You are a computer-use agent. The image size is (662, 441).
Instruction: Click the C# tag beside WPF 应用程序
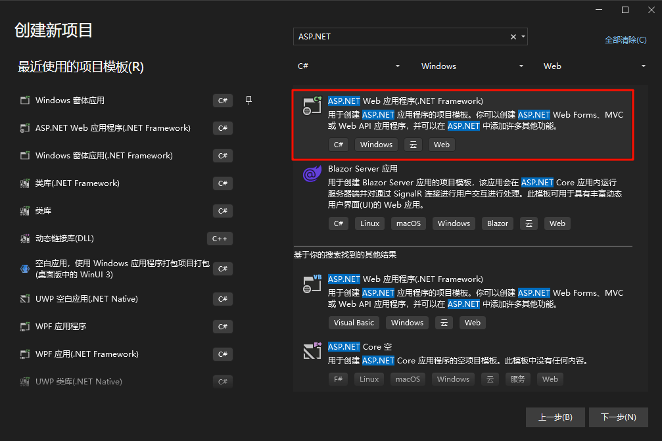(222, 327)
